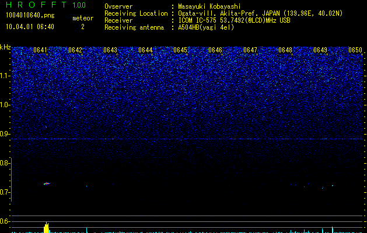Click the 0645 time marker
This screenshot has height=233, width=367.
click(180, 50)
